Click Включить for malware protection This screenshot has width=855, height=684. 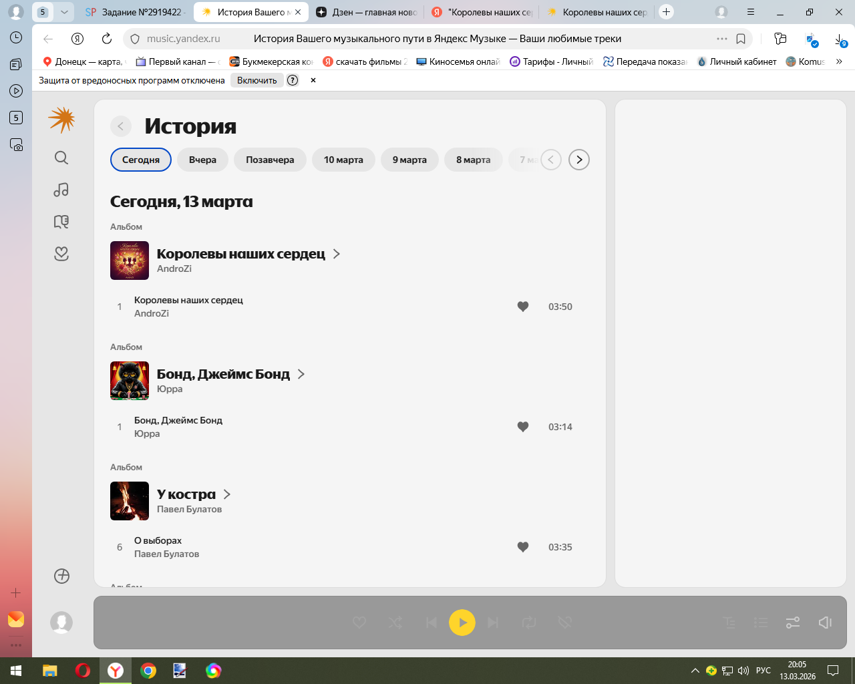tap(256, 80)
